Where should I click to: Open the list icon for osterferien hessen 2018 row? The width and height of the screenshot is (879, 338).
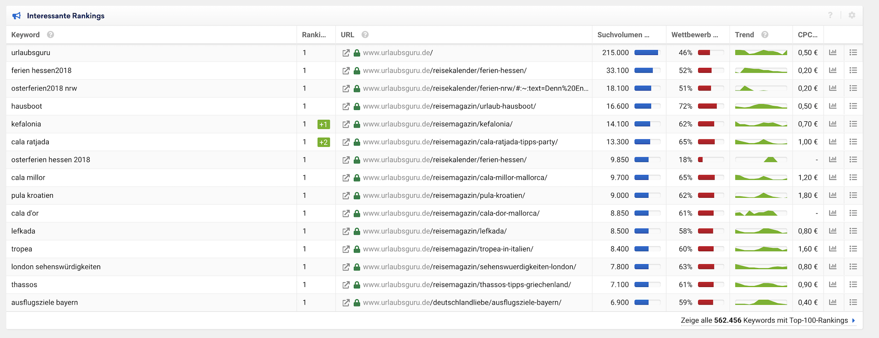(853, 160)
